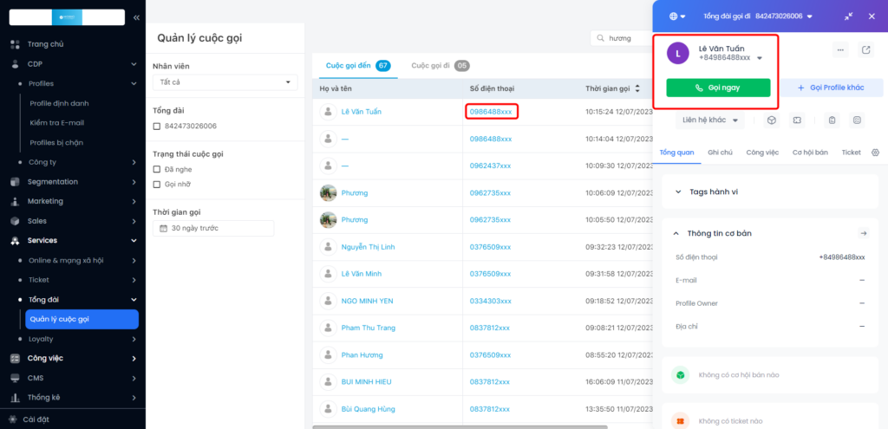The width and height of the screenshot is (888, 429).
Task: Open the gear settings icon beside Ticket tab
Action: [875, 153]
